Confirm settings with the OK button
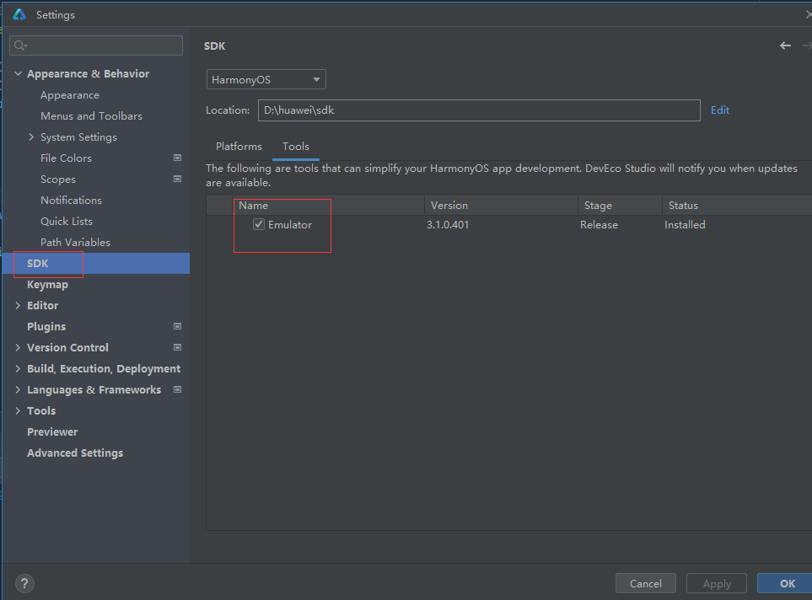This screenshot has height=600, width=812. 787,583
